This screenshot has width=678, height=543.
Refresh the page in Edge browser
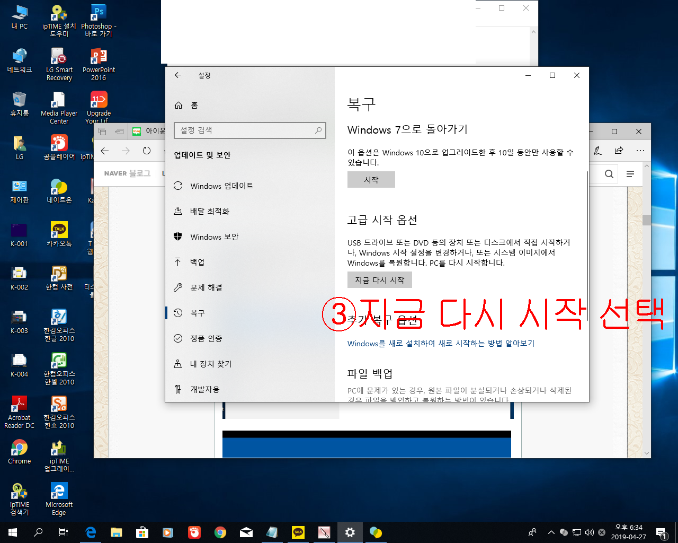point(147,151)
